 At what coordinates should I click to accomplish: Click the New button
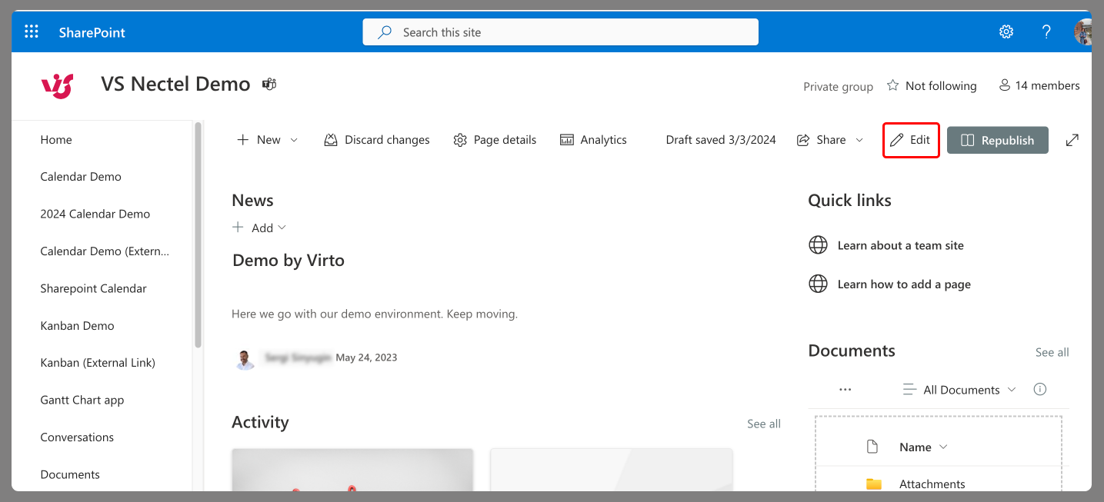(258, 140)
